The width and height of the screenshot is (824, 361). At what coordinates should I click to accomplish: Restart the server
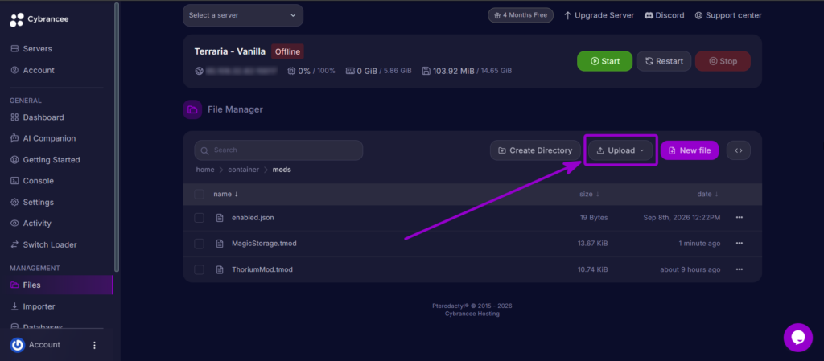[664, 61]
